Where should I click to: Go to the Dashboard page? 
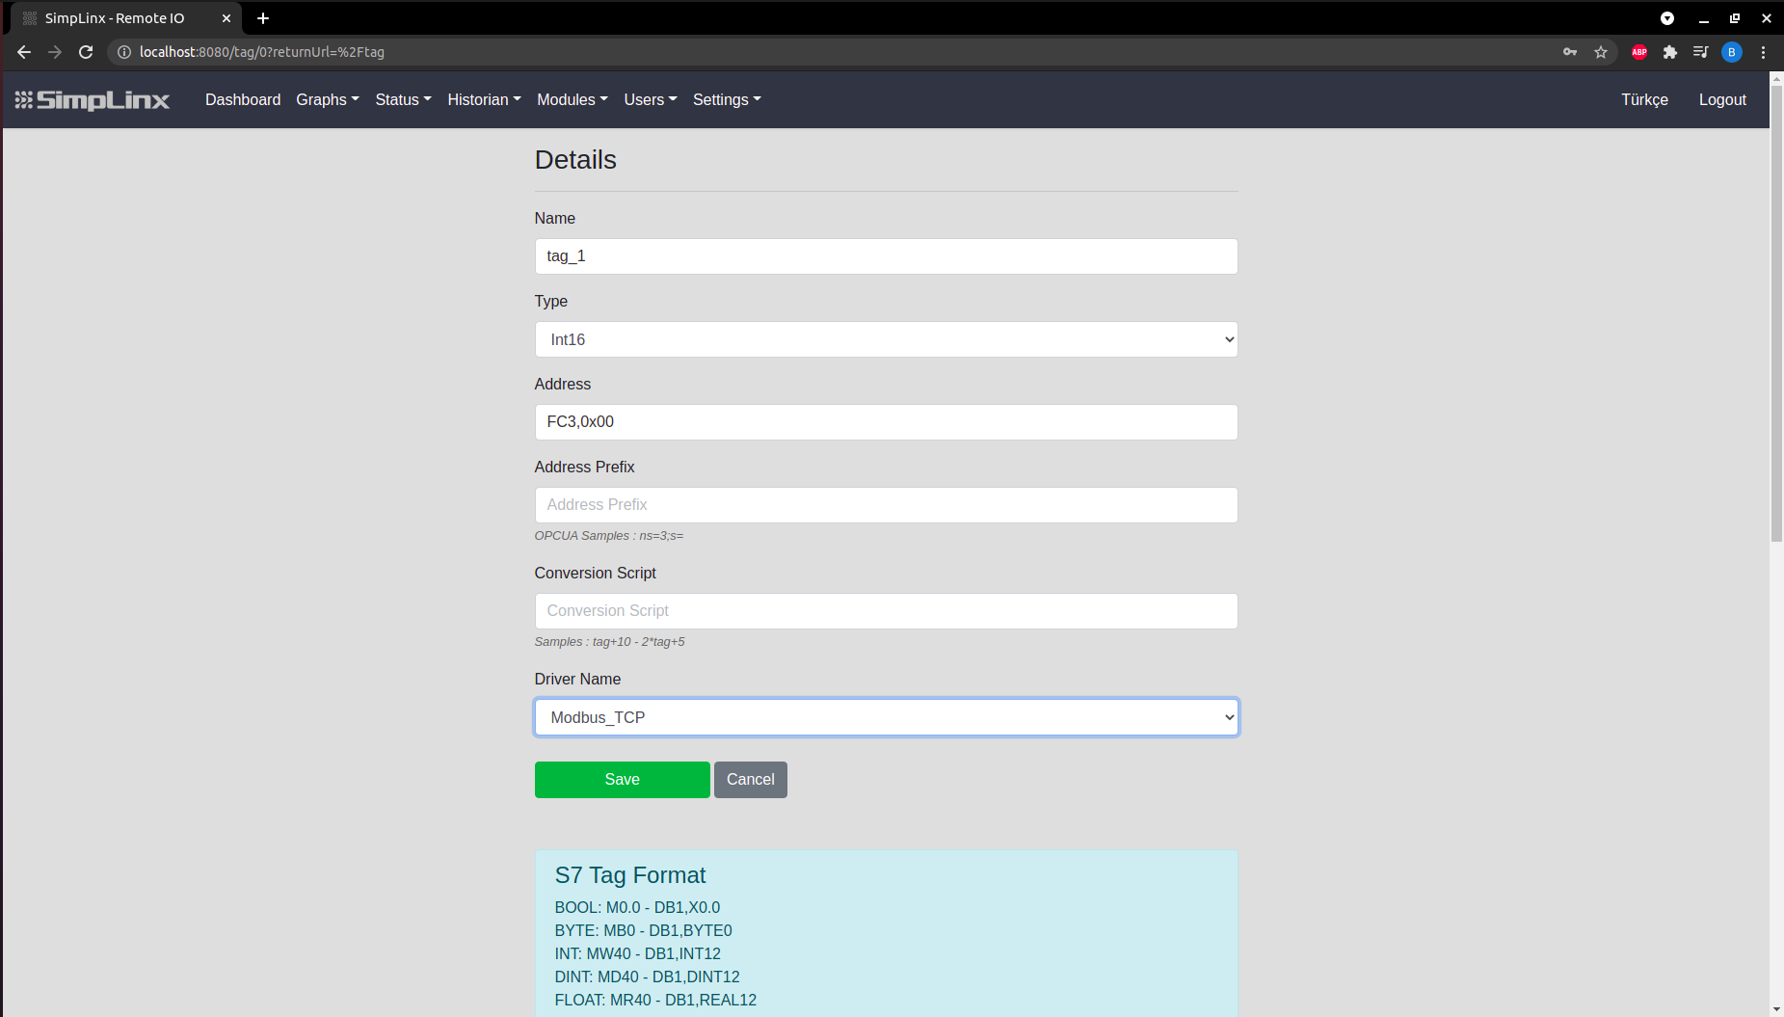click(x=243, y=100)
